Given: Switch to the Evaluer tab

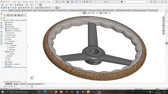Looking at the screenshot, I should click(x=52, y=10).
